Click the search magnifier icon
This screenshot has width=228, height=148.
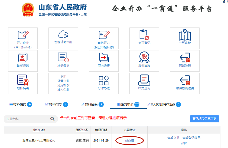[x=52, y=119]
